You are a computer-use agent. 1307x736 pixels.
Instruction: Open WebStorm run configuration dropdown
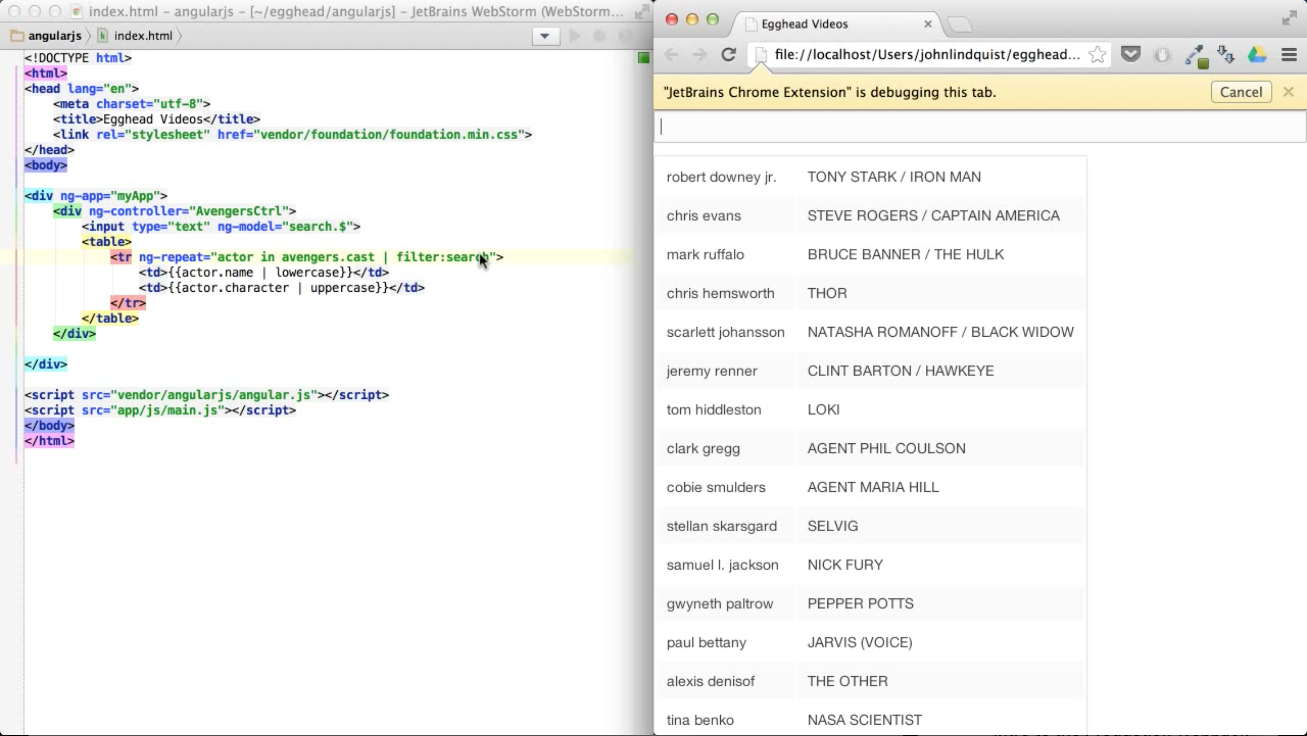(x=545, y=36)
